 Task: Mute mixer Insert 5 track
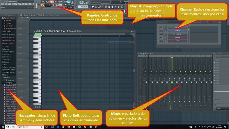coord(171,72)
